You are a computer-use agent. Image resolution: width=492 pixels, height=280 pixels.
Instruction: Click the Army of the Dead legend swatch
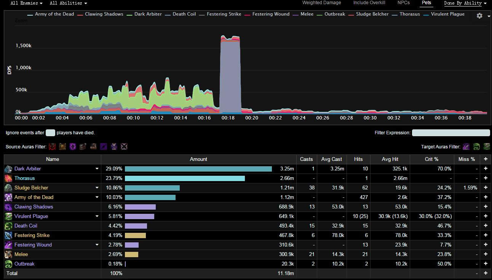(x=30, y=14)
